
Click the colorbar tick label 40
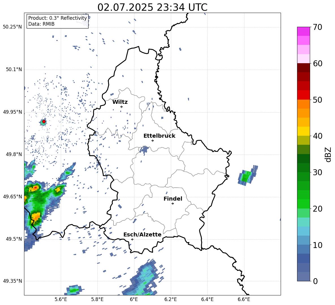(x=317, y=136)
